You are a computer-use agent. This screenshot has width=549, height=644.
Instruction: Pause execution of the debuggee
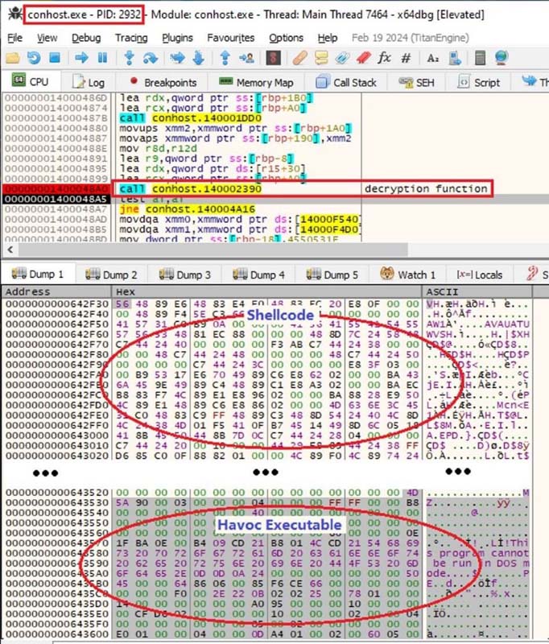coord(103,58)
